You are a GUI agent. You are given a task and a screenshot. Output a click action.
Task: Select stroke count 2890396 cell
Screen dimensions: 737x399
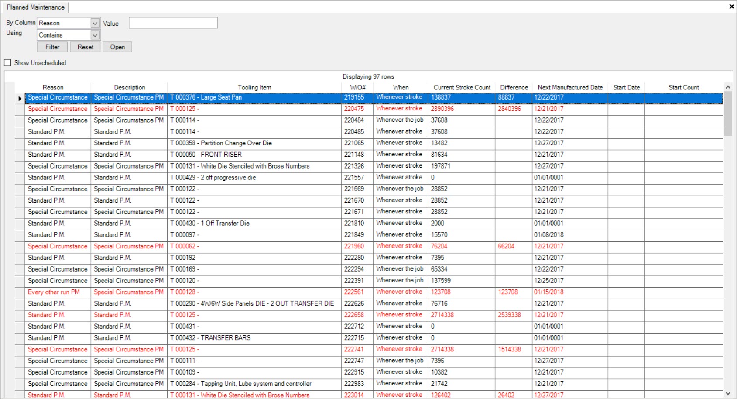point(462,109)
